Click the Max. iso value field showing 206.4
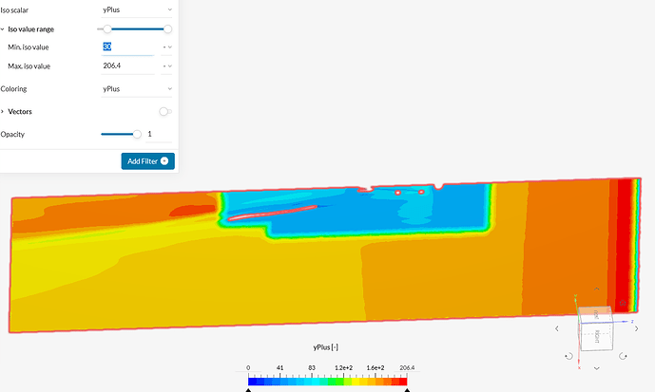Screen dimensions: 655x392 [127, 65]
